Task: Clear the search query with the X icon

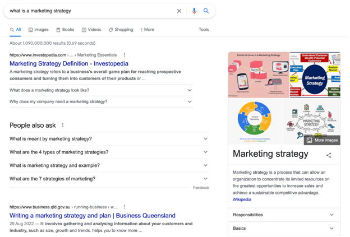Action: click(179, 11)
